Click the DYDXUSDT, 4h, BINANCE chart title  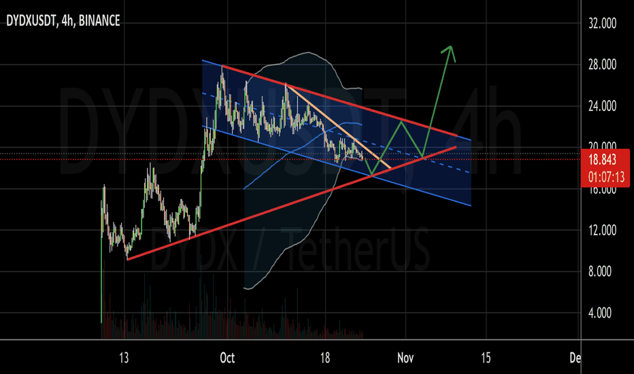click(63, 20)
